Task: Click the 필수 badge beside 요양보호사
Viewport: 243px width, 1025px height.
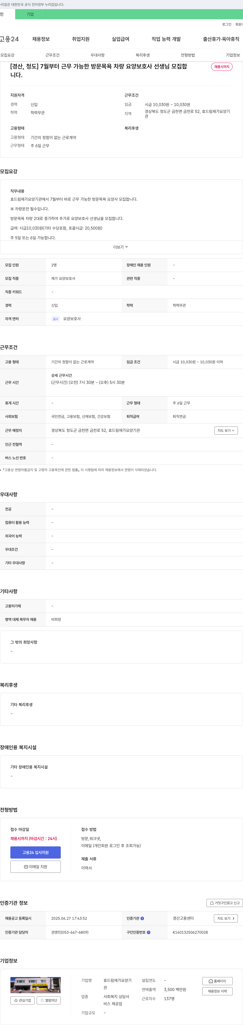Action: [56, 319]
